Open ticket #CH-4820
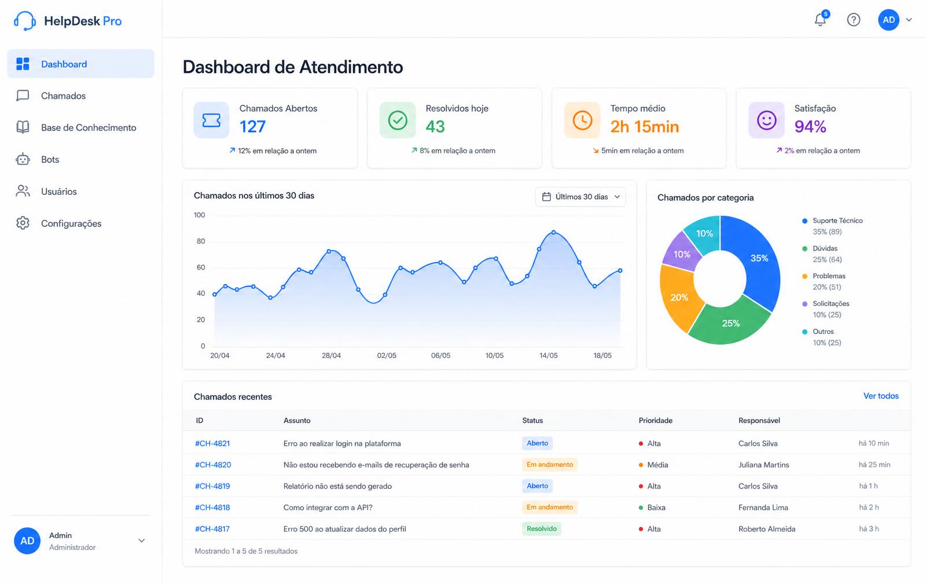Screen dimensions: 926x583 pos(213,465)
